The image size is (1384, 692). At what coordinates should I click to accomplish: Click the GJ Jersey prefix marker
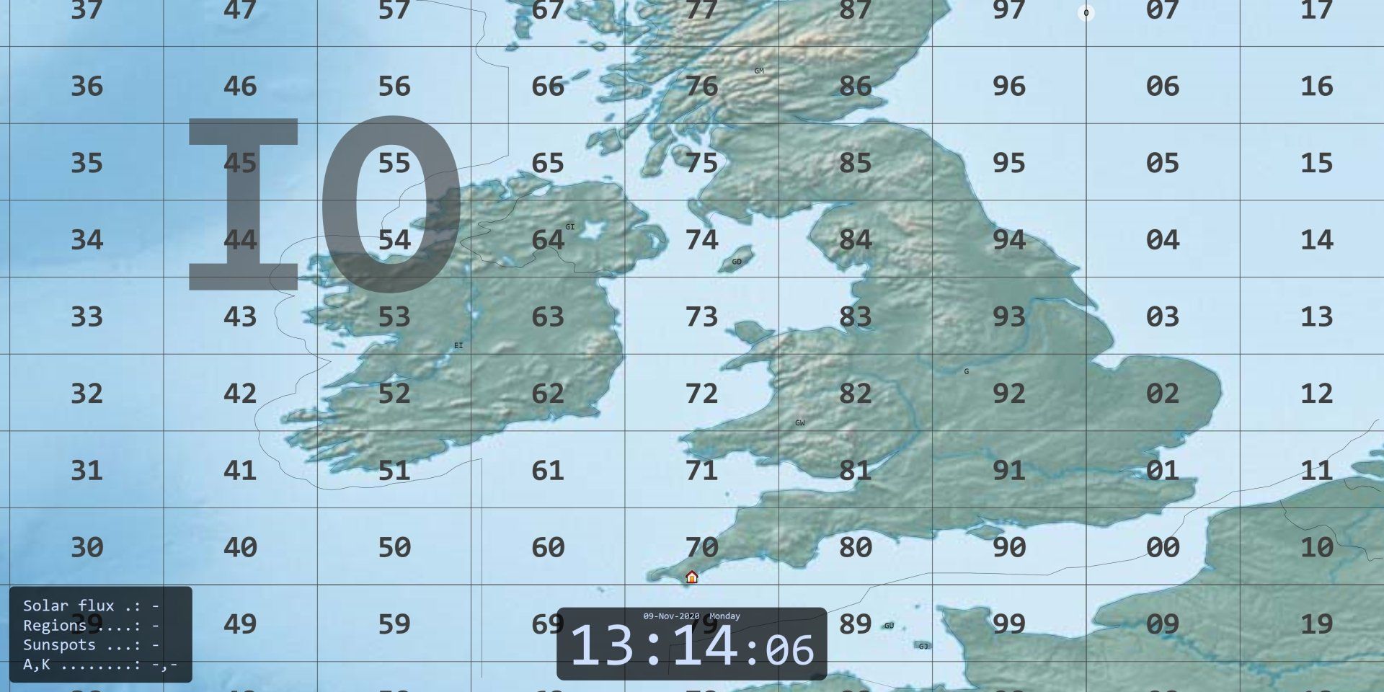[x=924, y=647]
